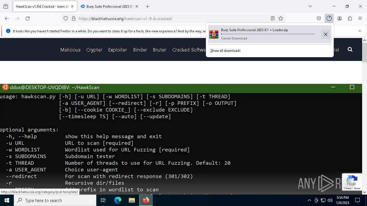This screenshot has width=367, height=206.
Task: Open the taskbar clock and calendar
Action: [x=343, y=200]
